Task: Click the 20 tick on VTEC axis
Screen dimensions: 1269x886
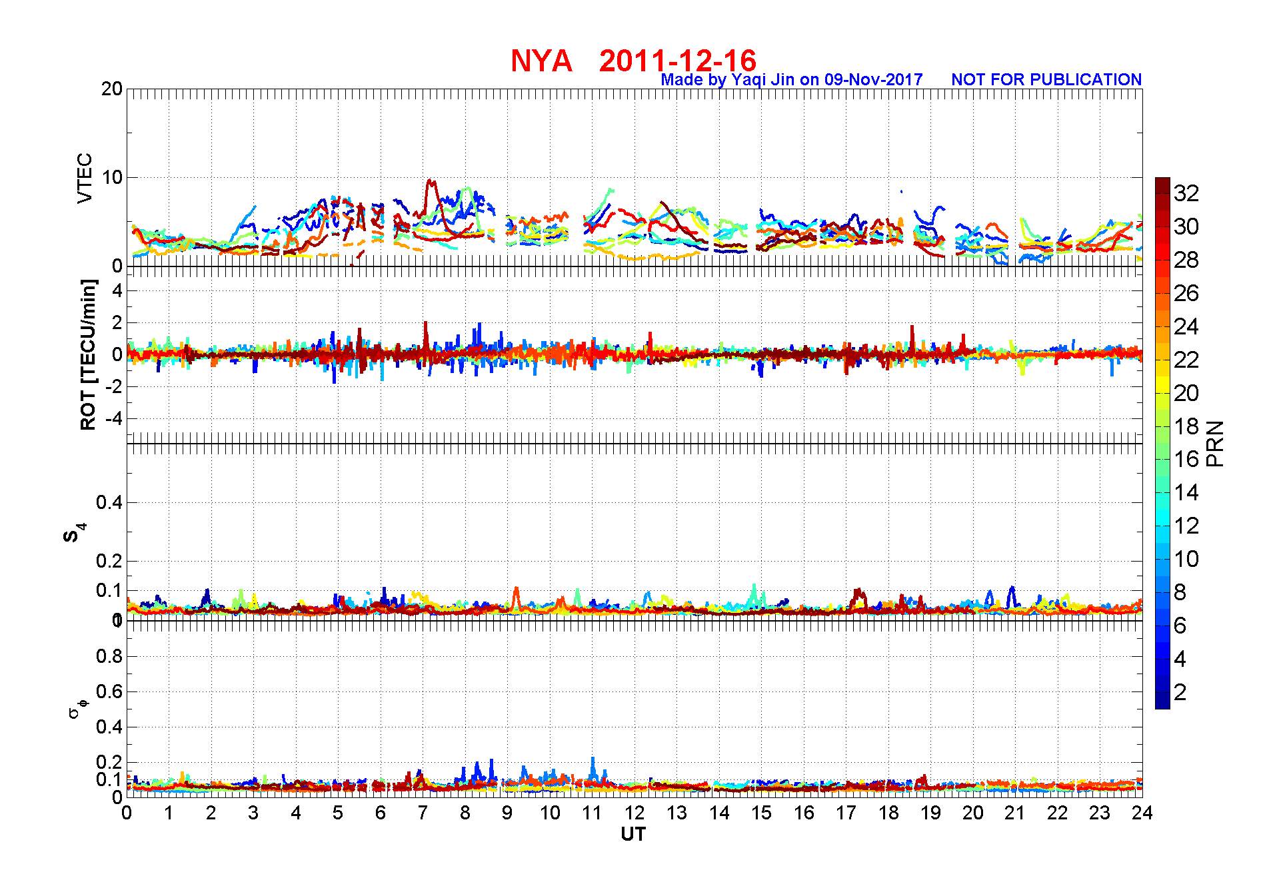Action: coord(112,89)
